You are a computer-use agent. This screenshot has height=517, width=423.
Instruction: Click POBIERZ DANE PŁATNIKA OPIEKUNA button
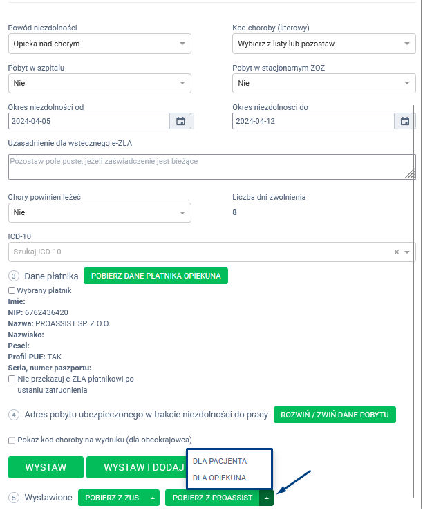pos(156,276)
